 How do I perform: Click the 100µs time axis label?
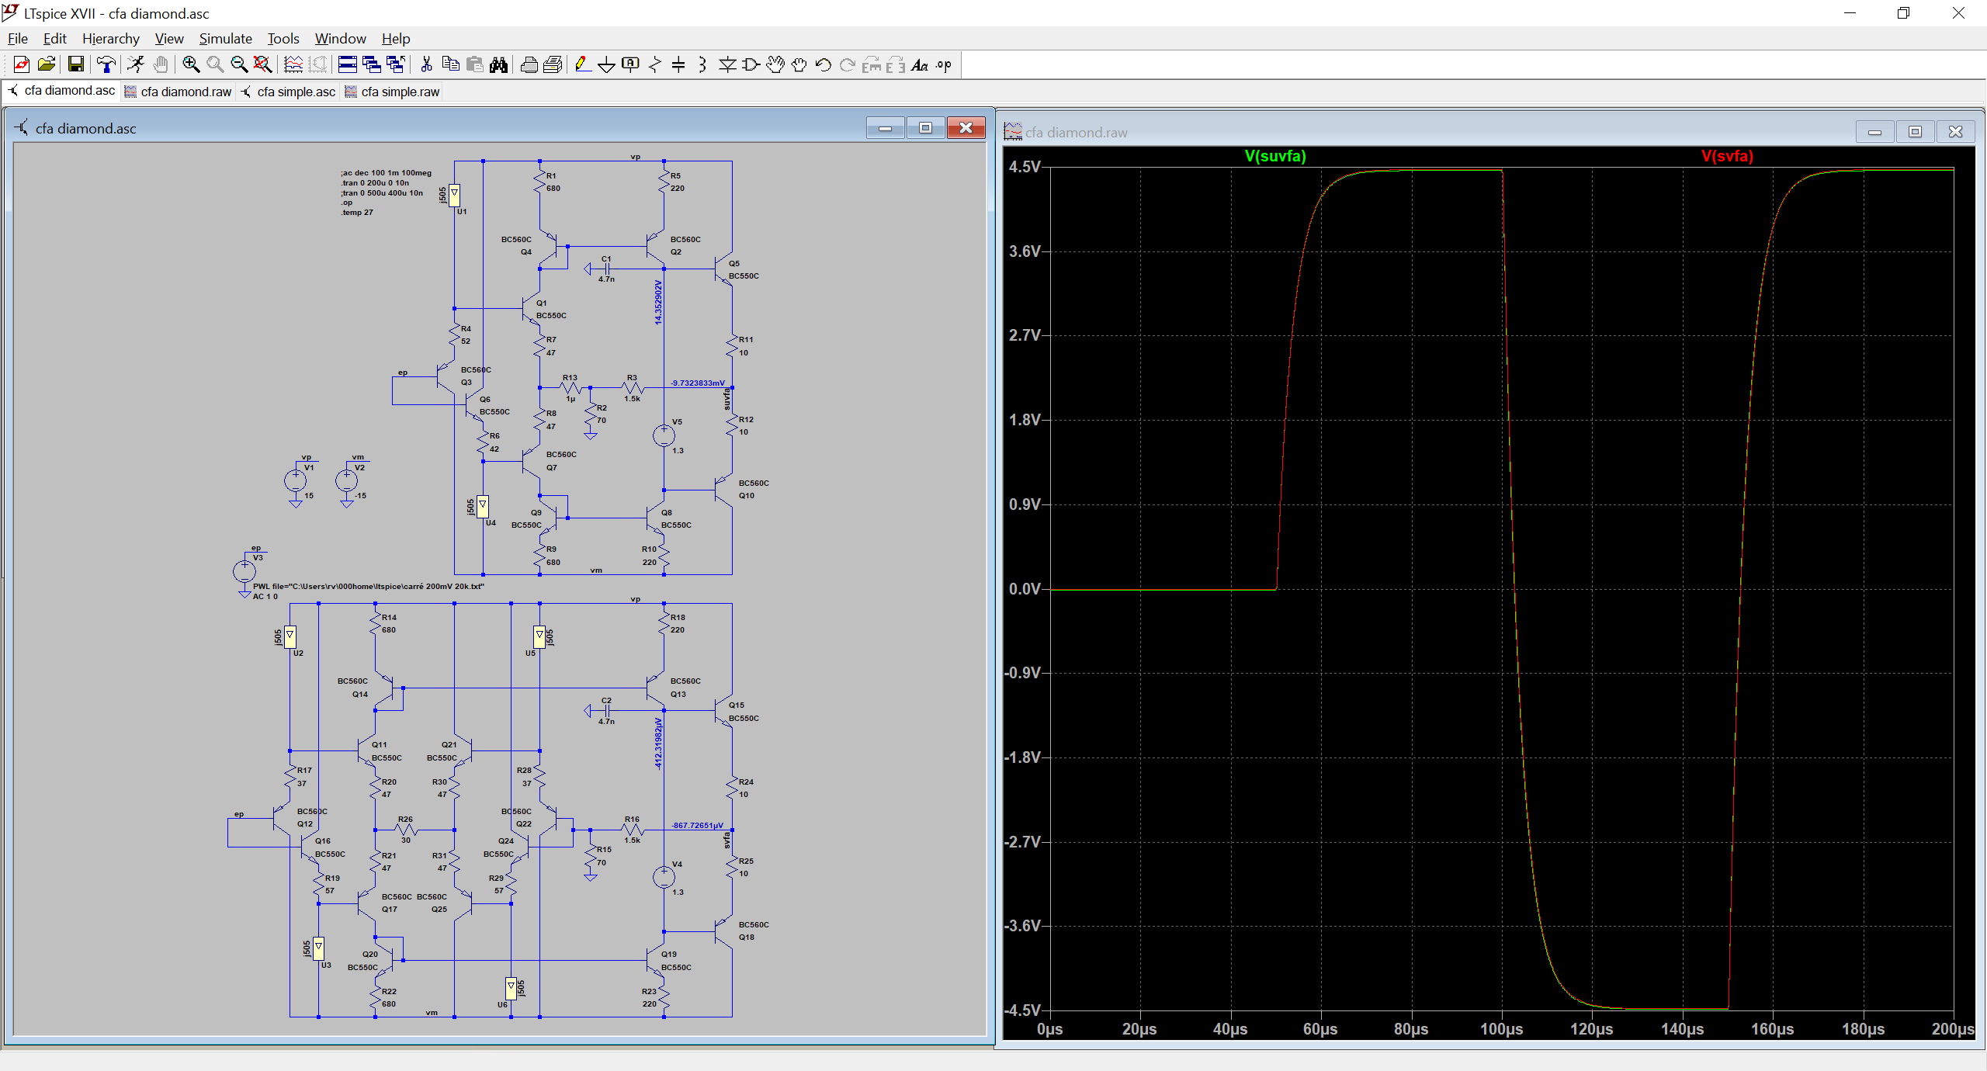click(1501, 1029)
